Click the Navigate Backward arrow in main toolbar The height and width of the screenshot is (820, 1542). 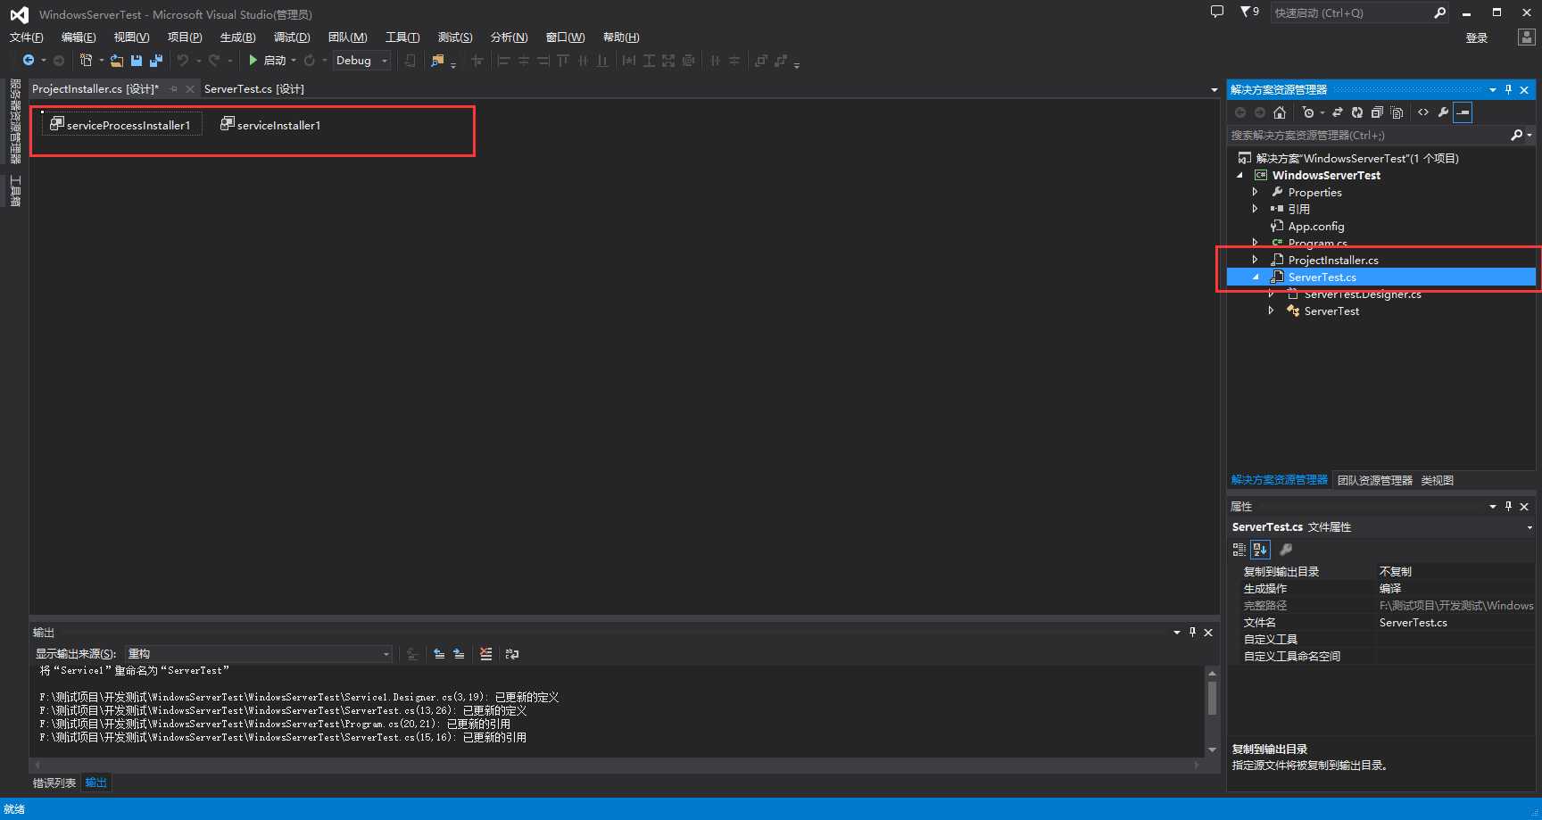click(29, 61)
